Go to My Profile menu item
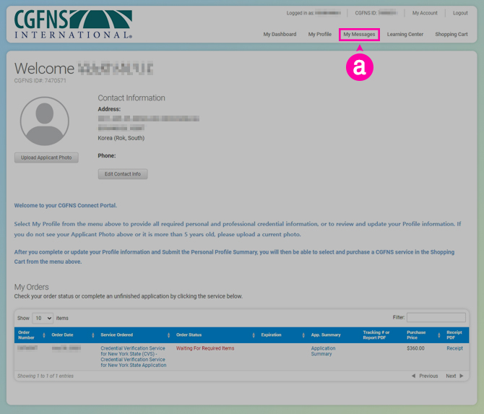 pos(320,34)
